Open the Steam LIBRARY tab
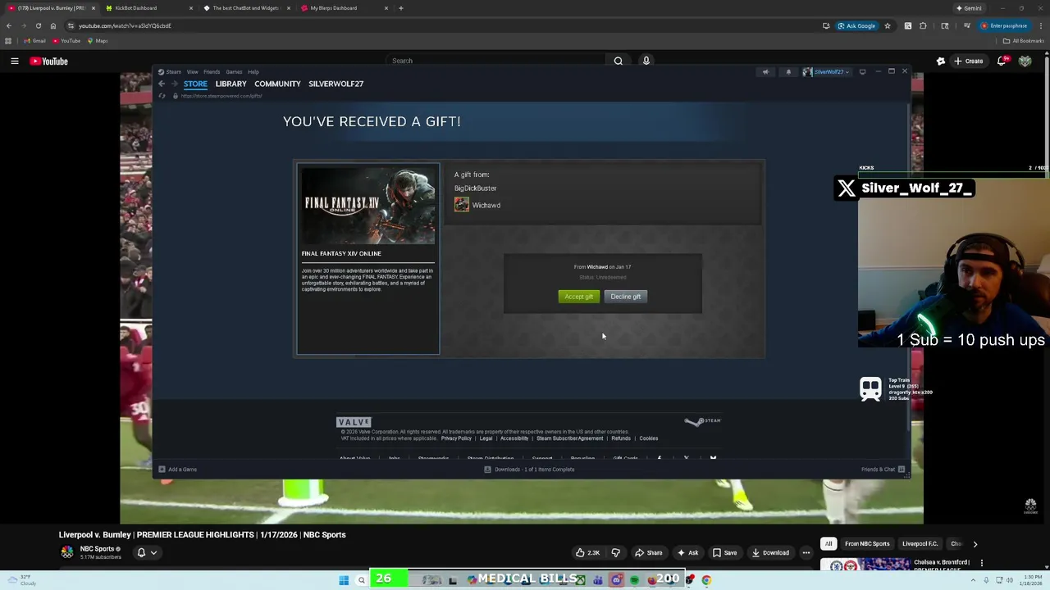1050x590 pixels. click(x=231, y=84)
